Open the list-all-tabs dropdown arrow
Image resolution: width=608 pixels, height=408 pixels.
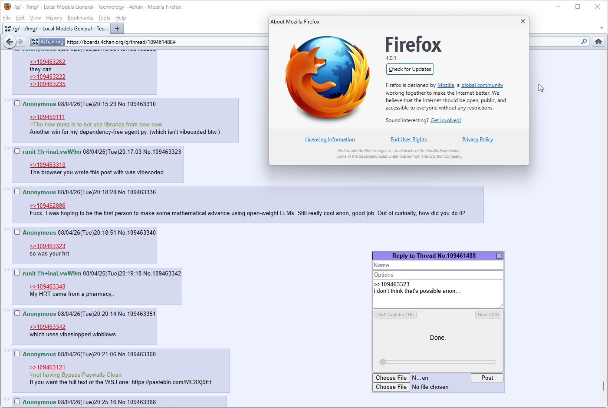(601, 28)
